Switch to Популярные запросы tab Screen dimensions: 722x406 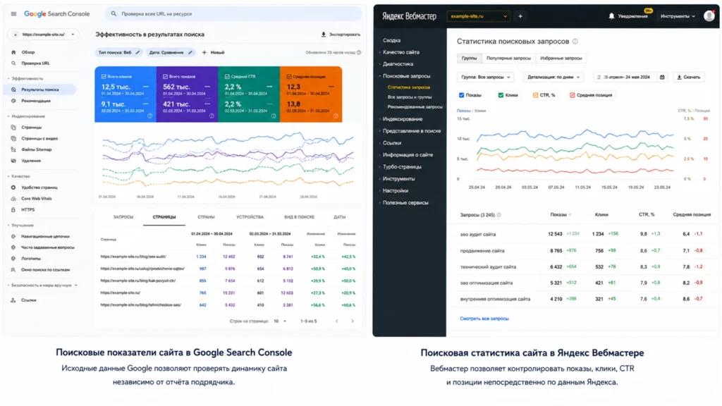[x=508, y=59]
